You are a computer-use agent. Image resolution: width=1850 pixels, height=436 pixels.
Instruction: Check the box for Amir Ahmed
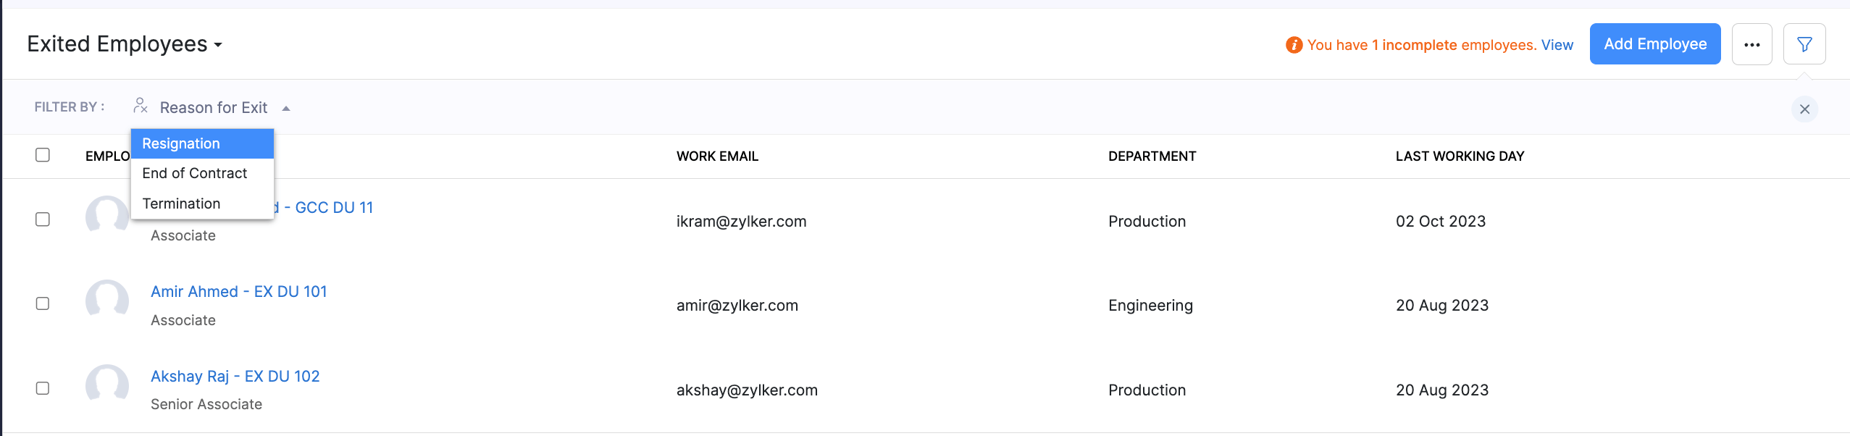[x=43, y=303]
